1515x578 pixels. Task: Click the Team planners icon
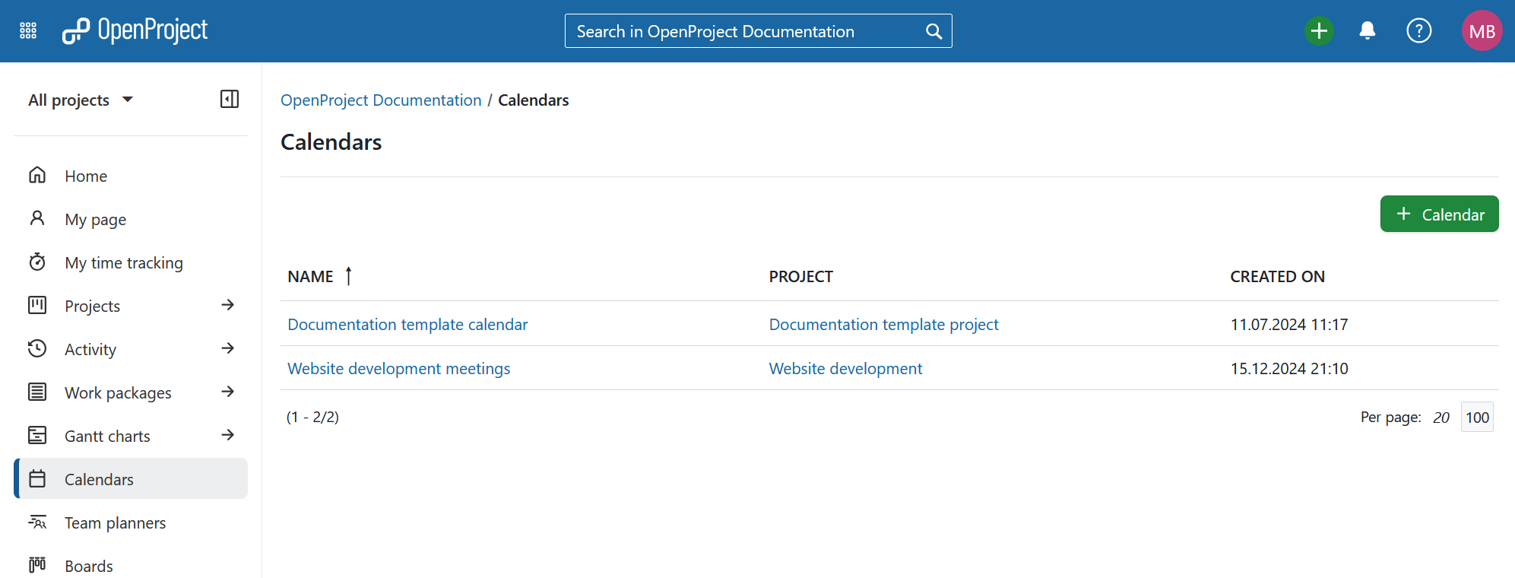(x=37, y=522)
